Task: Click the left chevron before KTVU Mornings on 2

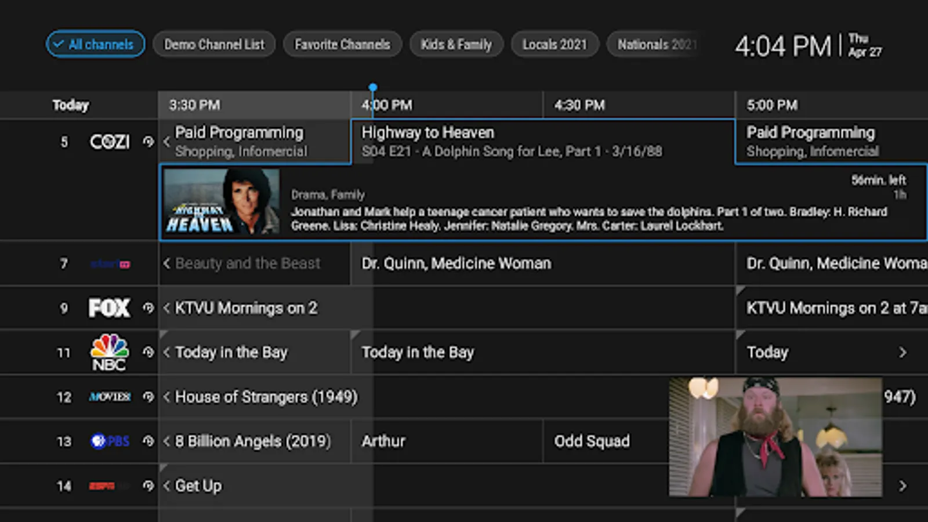Action: (166, 308)
